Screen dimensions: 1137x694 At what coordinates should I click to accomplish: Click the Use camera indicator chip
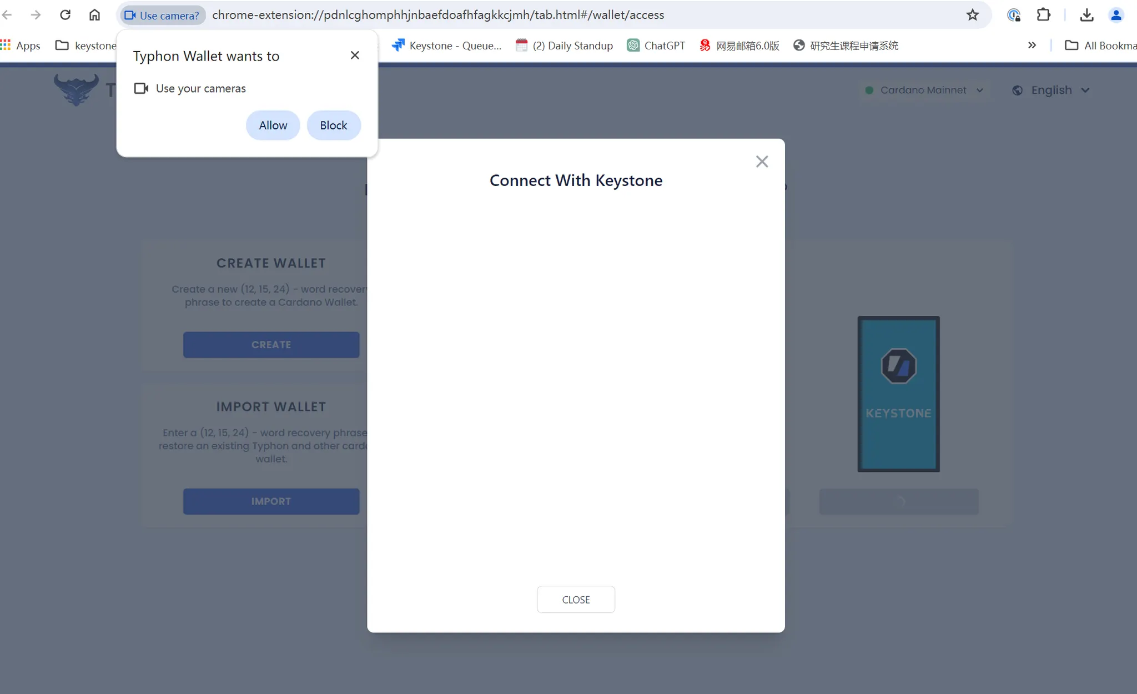[x=162, y=15]
